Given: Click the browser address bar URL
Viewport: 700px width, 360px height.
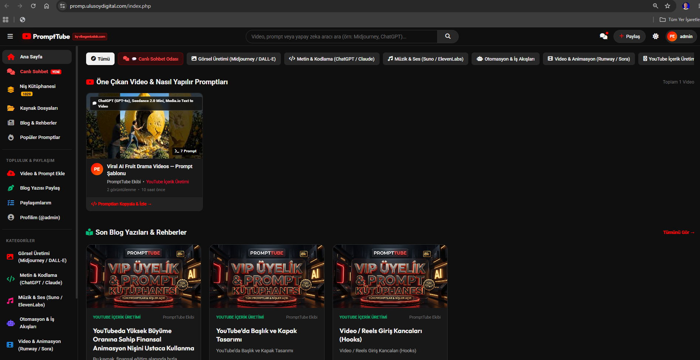Looking at the screenshot, I should tap(110, 6).
